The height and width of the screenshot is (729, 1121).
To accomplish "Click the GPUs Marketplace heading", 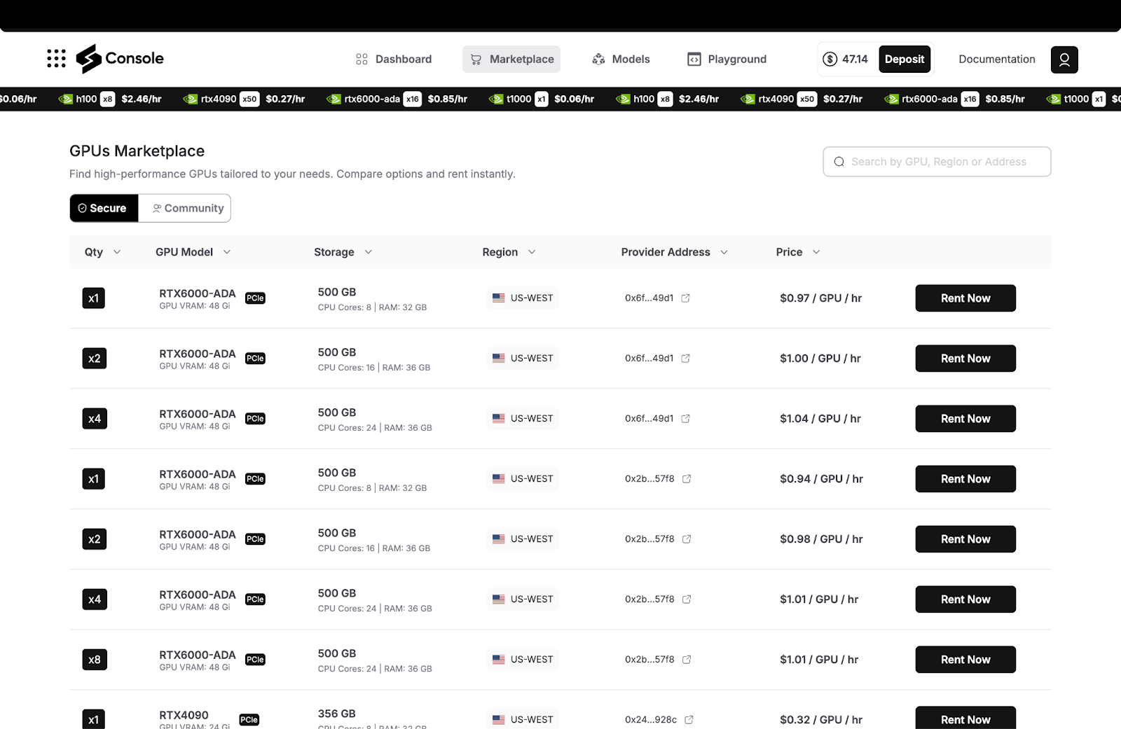I will 137,151.
